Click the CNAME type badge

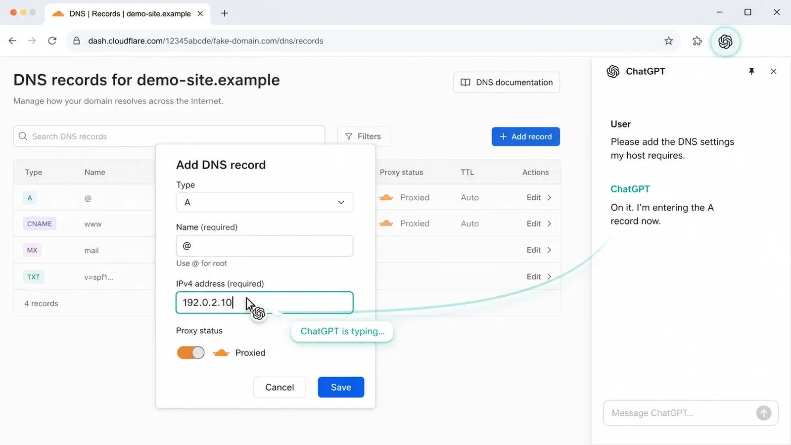click(x=40, y=223)
